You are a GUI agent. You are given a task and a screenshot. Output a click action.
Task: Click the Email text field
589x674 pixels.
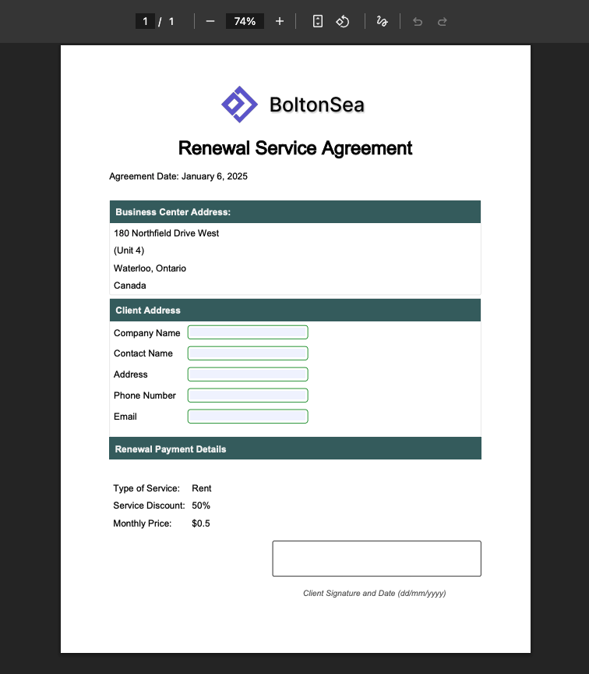click(x=248, y=417)
